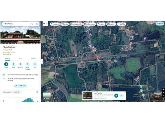Click the Nearby icon in actions row
Viewport: 165px width, 123px height.
[x=20, y=64]
